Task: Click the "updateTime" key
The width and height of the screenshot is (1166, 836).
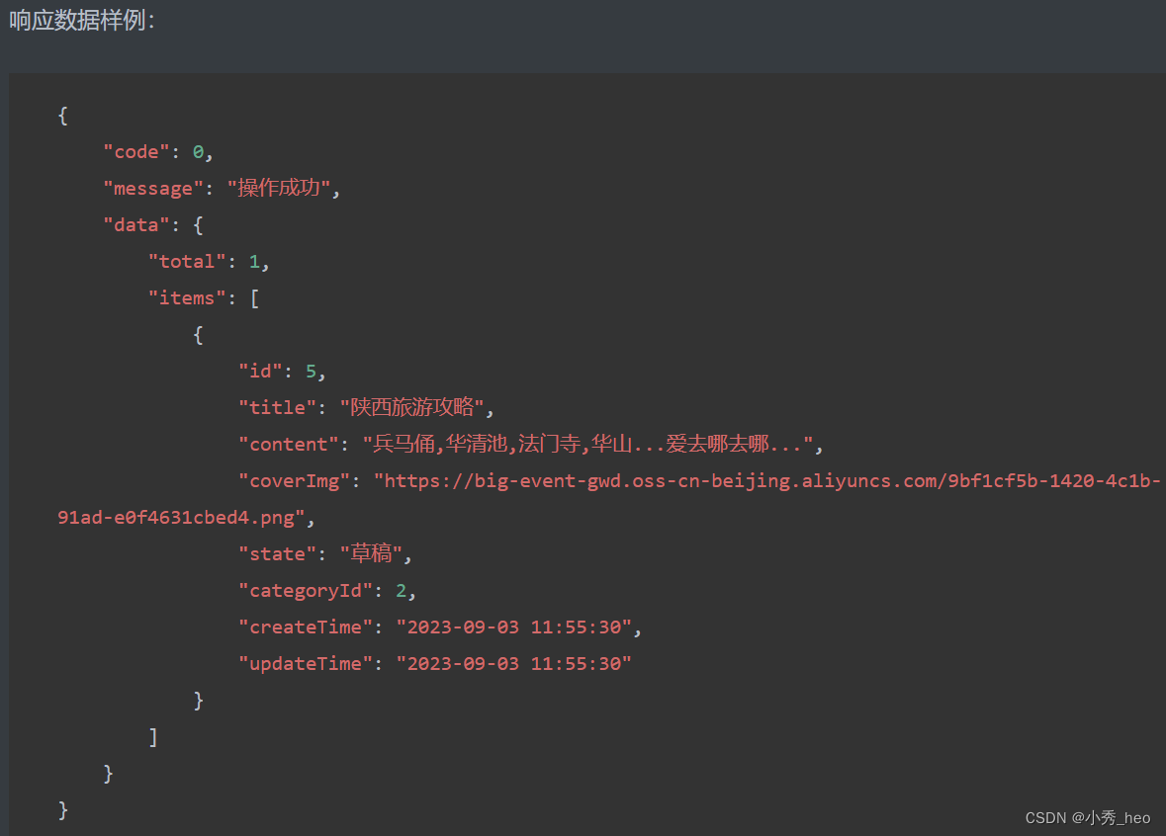Action: click(305, 664)
